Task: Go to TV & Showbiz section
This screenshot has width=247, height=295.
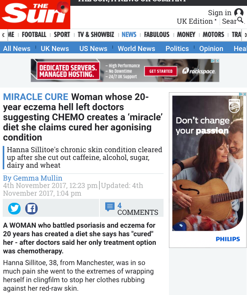Action: pos(96,35)
